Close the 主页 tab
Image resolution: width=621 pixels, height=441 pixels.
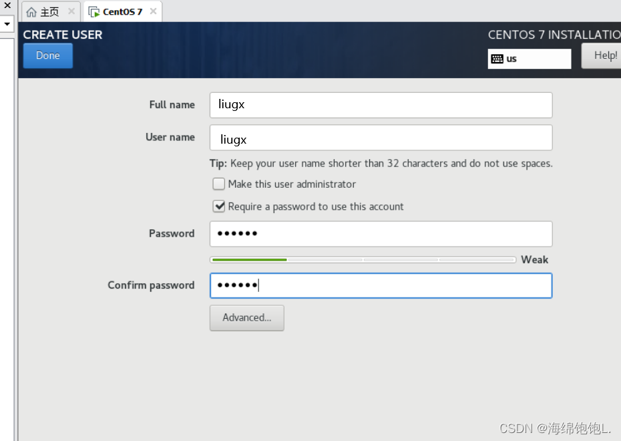tap(71, 11)
